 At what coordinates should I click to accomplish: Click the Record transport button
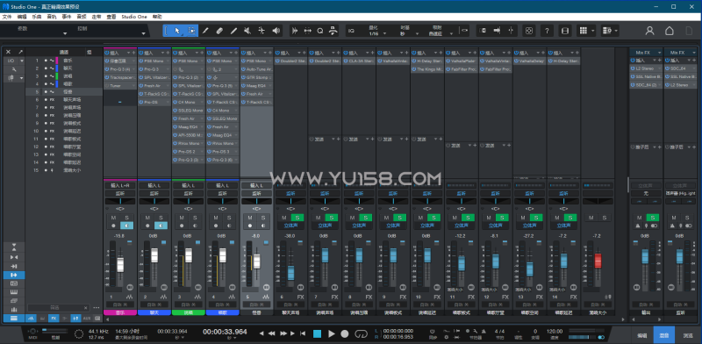tap(345, 333)
